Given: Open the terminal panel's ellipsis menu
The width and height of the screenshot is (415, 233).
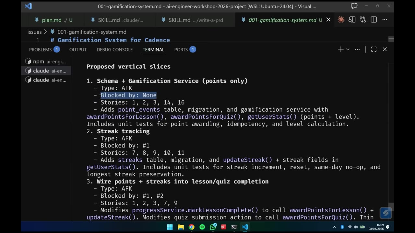Looking at the screenshot, I should coord(357,49).
